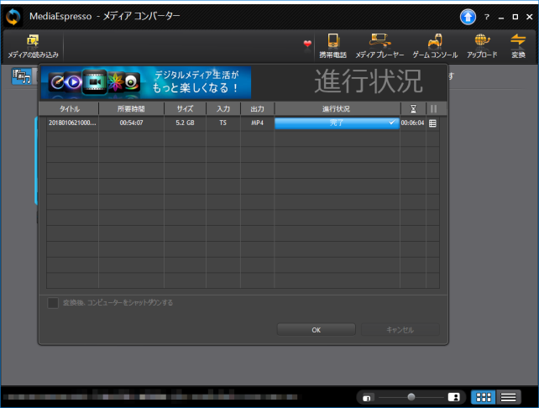Click the 進行状況 column header
Screen dimensions: 539x408
point(337,109)
